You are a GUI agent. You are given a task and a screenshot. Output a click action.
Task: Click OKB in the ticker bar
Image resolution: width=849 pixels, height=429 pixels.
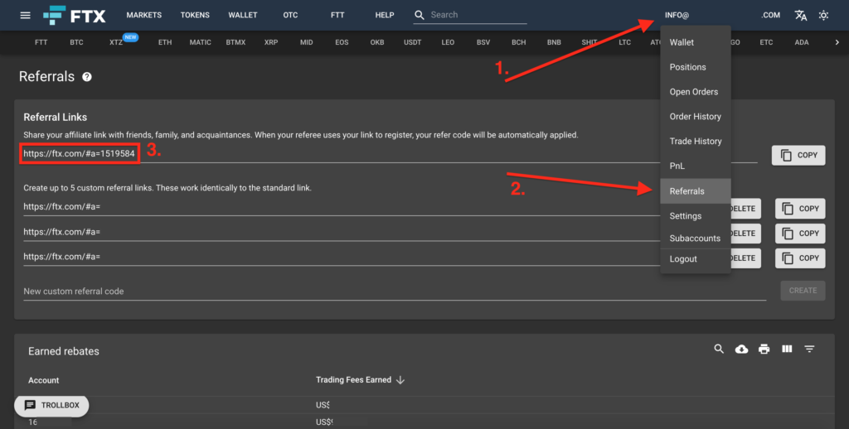(377, 42)
